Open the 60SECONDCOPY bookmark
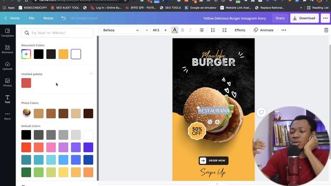Screen dimensions: 331x186 point(33,8)
